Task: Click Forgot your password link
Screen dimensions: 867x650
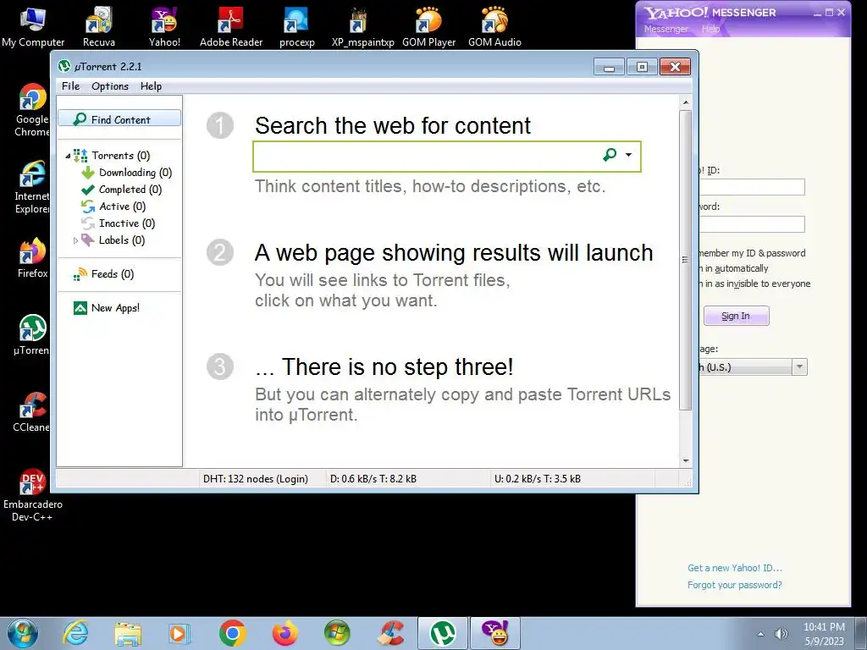Action: (x=734, y=585)
